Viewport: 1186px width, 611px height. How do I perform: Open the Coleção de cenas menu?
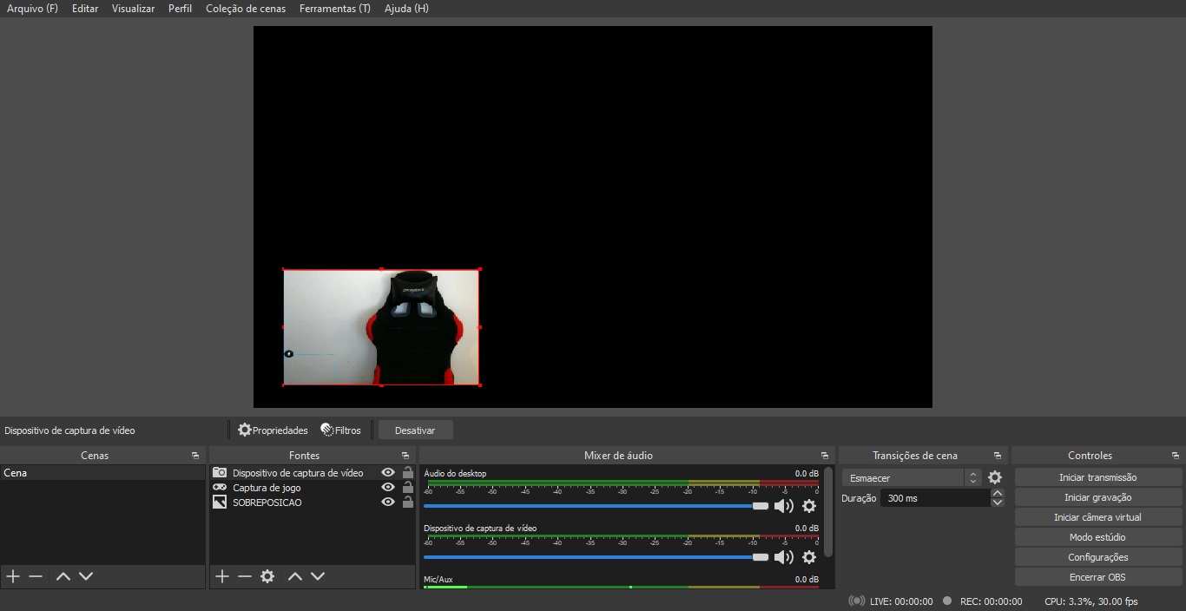(x=245, y=9)
